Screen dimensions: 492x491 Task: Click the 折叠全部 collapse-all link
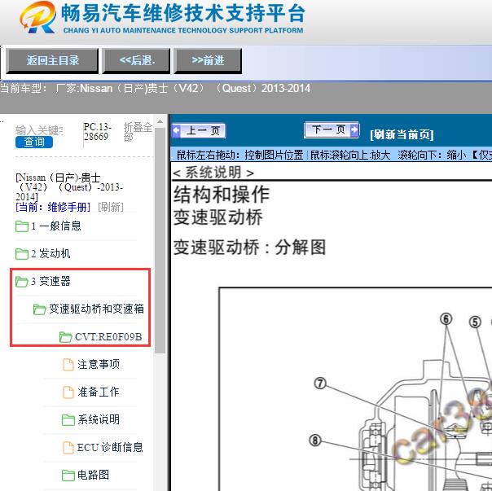point(138,132)
